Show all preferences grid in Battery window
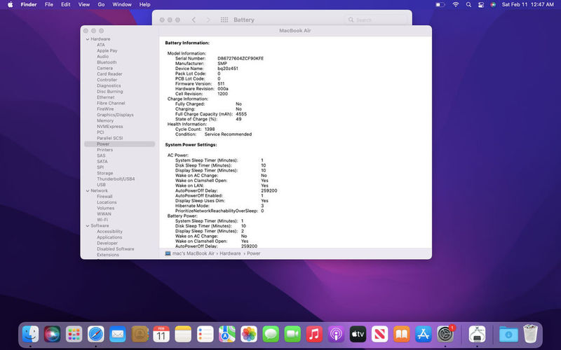 tap(224, 20)
